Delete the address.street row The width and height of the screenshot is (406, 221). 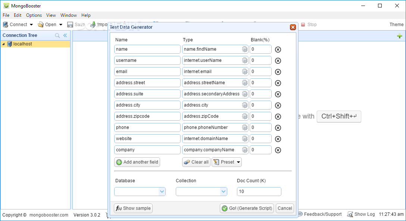pyautogui.click(x=278, y=83)
